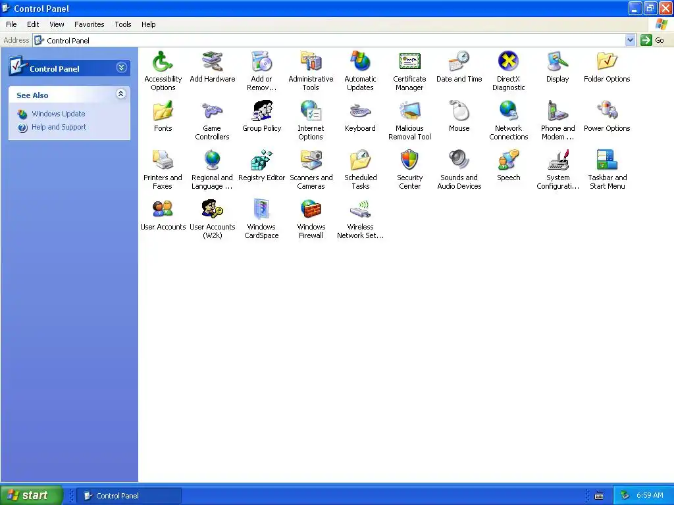The image size is (674, 505).
Task: Open the Security Center icon
Action: point(409,170)
